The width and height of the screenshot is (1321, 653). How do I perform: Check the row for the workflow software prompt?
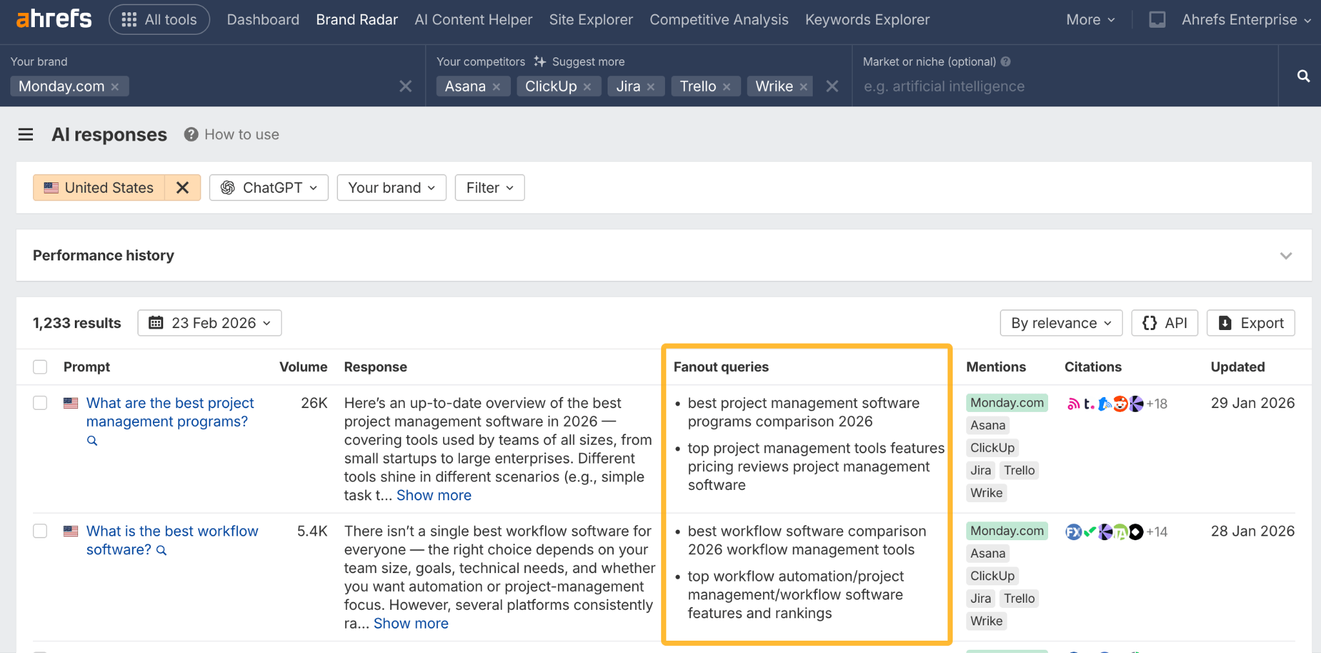tap(39, 531)
